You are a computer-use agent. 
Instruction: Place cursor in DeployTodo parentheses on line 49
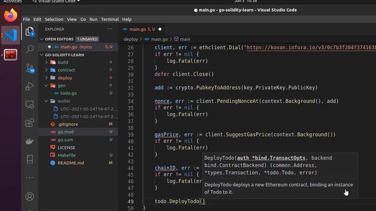coord(202,202)
